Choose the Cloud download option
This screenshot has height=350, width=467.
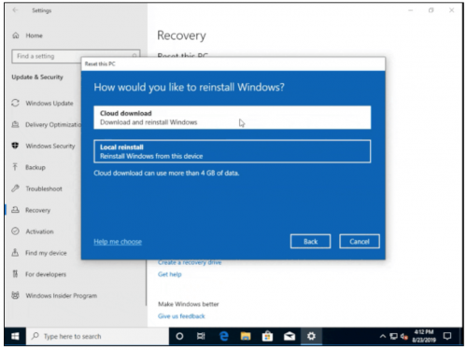coord(233,118)
